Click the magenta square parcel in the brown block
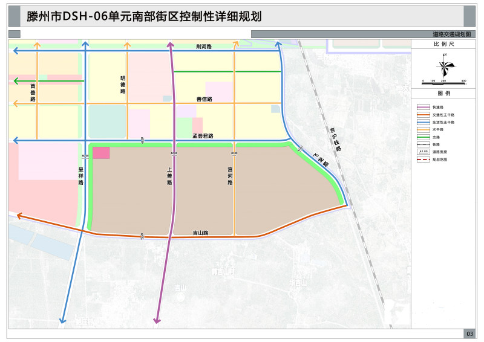The width and height of the screenshot is (484, 342). click(101, 153)
